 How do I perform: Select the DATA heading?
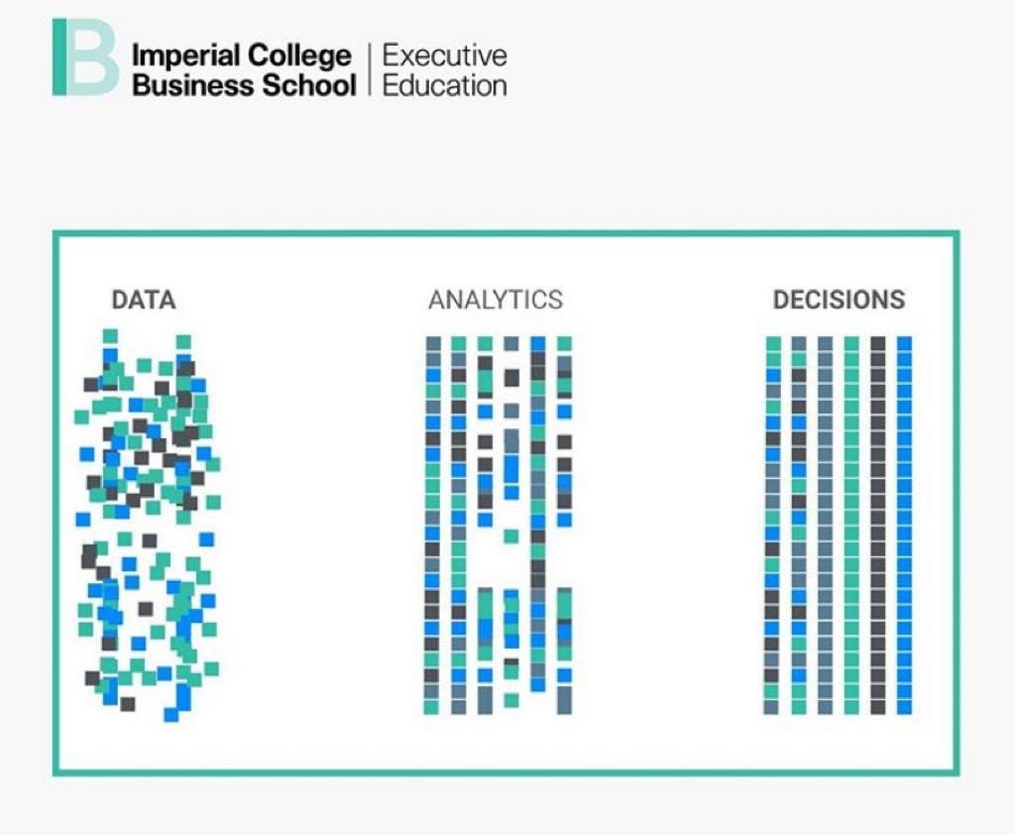(x=144, y=299)
